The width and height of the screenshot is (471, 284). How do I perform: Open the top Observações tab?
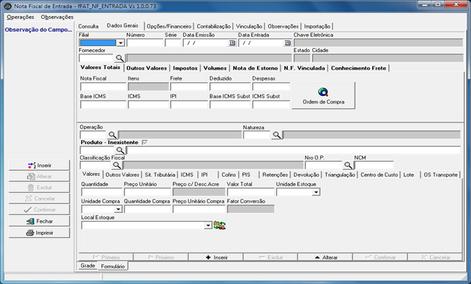(283, 26)
